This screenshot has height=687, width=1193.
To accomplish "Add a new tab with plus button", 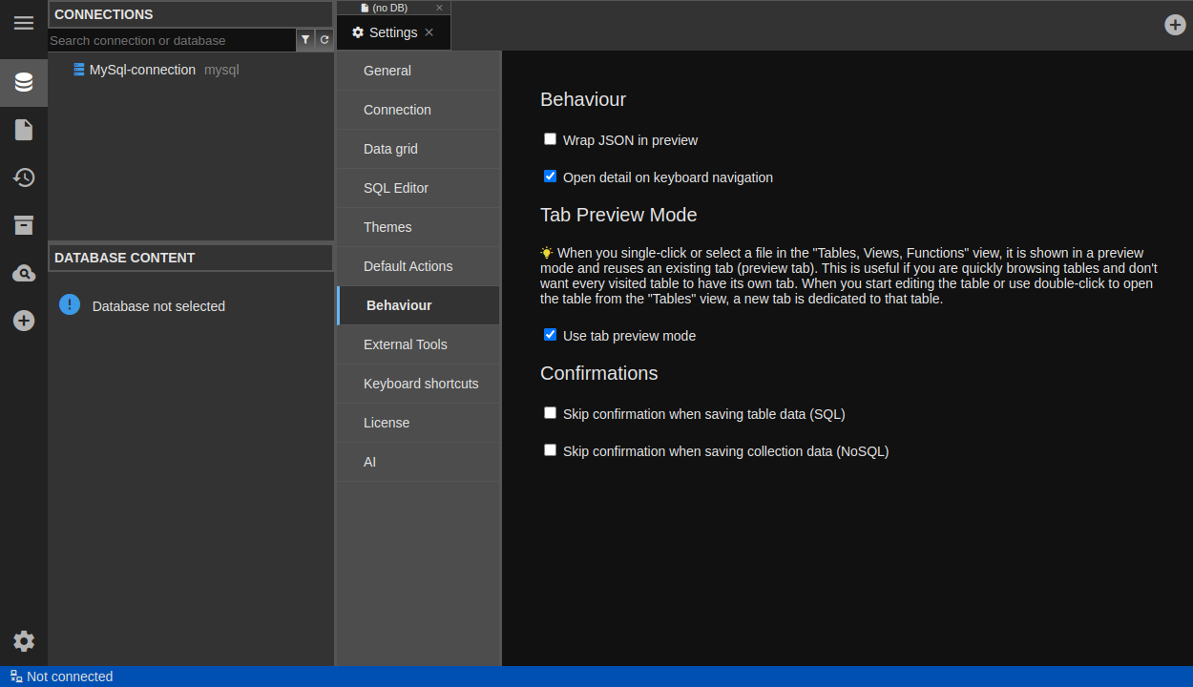I will tap(1175, 25).
